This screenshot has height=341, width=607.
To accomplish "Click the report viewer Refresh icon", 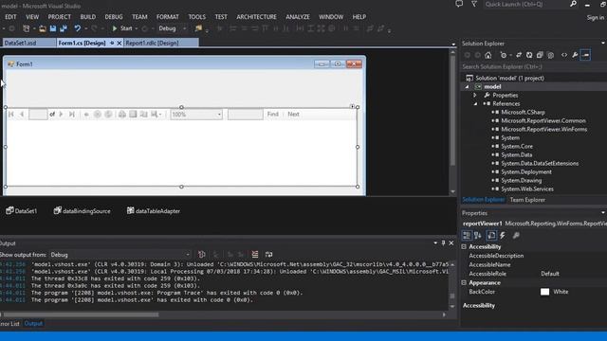I will coord(108,115).
